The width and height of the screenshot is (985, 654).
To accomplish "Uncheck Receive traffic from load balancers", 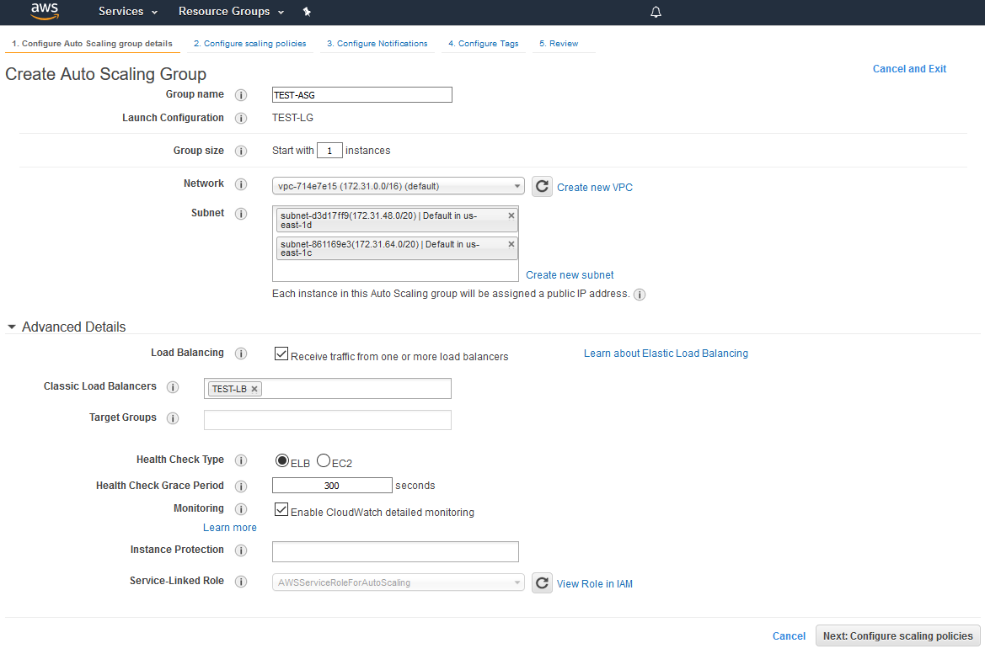I will tap(281, 354).
